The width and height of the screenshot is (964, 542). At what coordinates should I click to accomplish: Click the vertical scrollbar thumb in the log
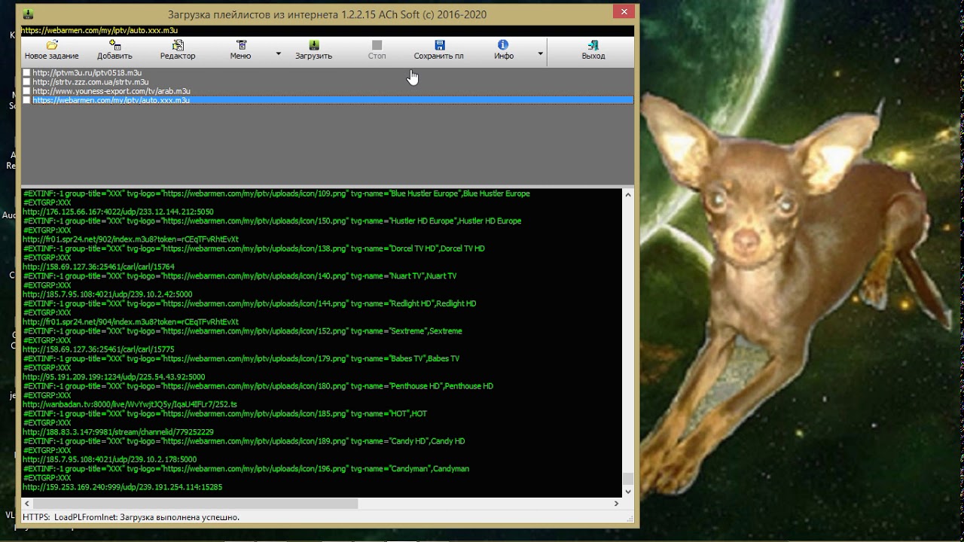pyautogui.click(x=628, y=479)
